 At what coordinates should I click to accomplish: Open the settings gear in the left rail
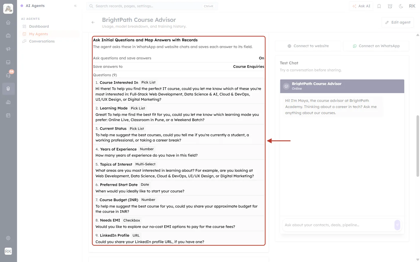point(8,238)
